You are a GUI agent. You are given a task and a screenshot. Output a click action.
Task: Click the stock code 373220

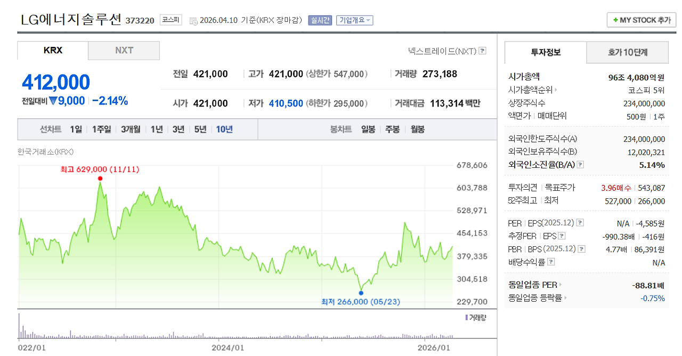pos(140,21)
